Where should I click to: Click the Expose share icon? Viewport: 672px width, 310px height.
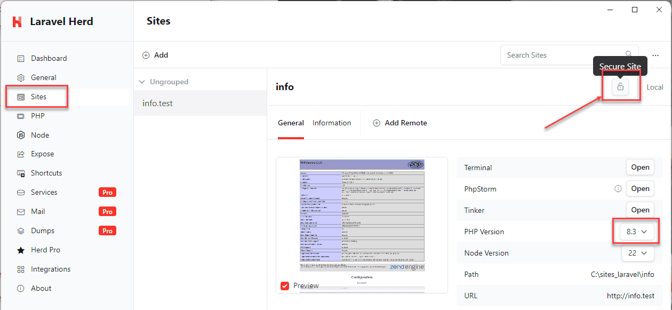tap(21, 154)
